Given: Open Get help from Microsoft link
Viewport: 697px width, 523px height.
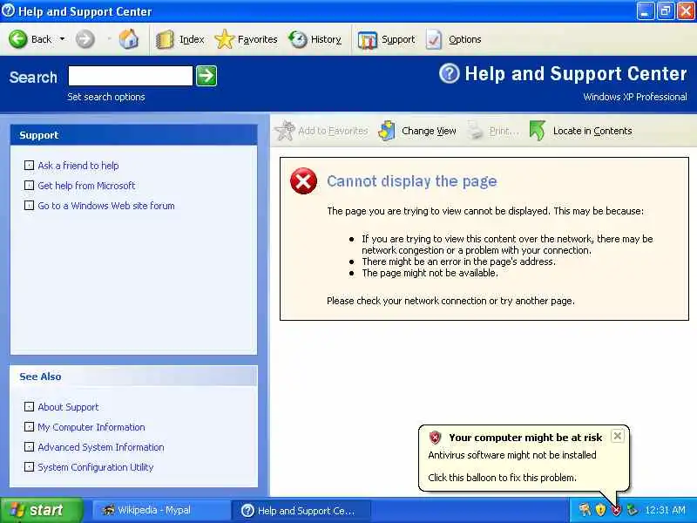Looking at the screenshot, I should 86,186.
